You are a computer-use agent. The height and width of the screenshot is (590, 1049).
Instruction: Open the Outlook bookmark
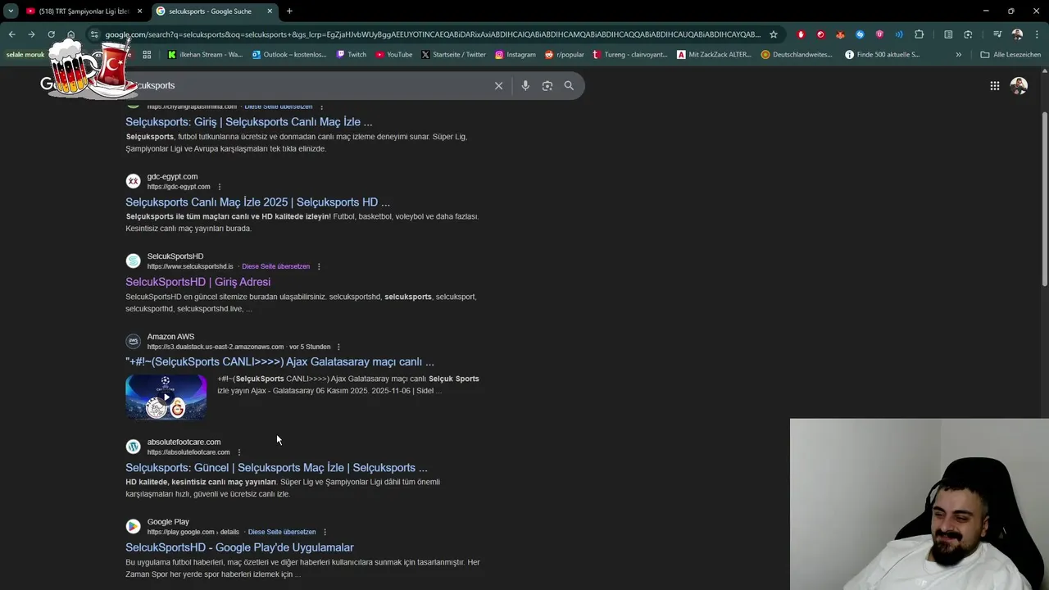[x=289, y=55]
